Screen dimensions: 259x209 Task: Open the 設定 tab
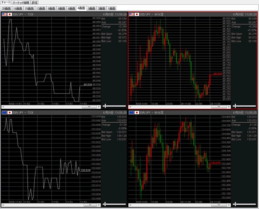point(35,2)
